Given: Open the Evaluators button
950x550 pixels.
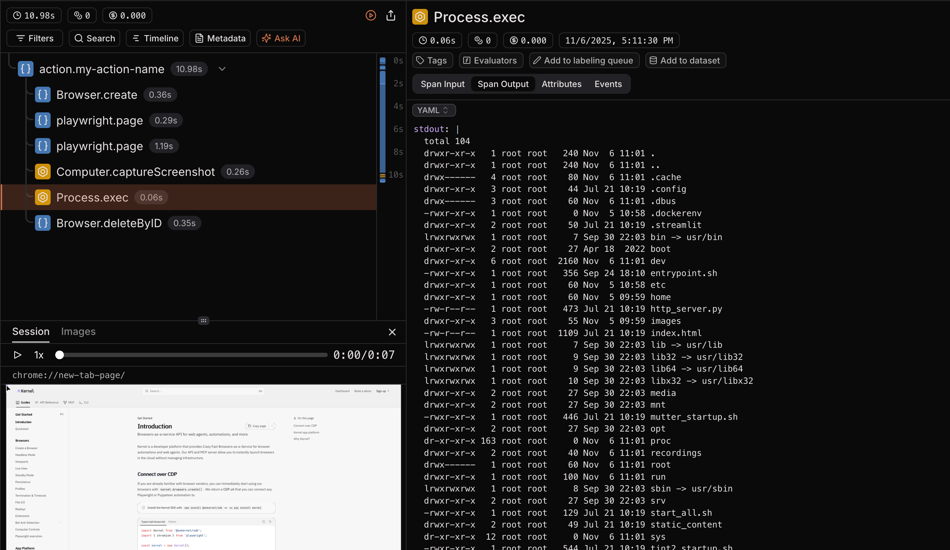Looking at the screenshot, I should click(491, 60).
